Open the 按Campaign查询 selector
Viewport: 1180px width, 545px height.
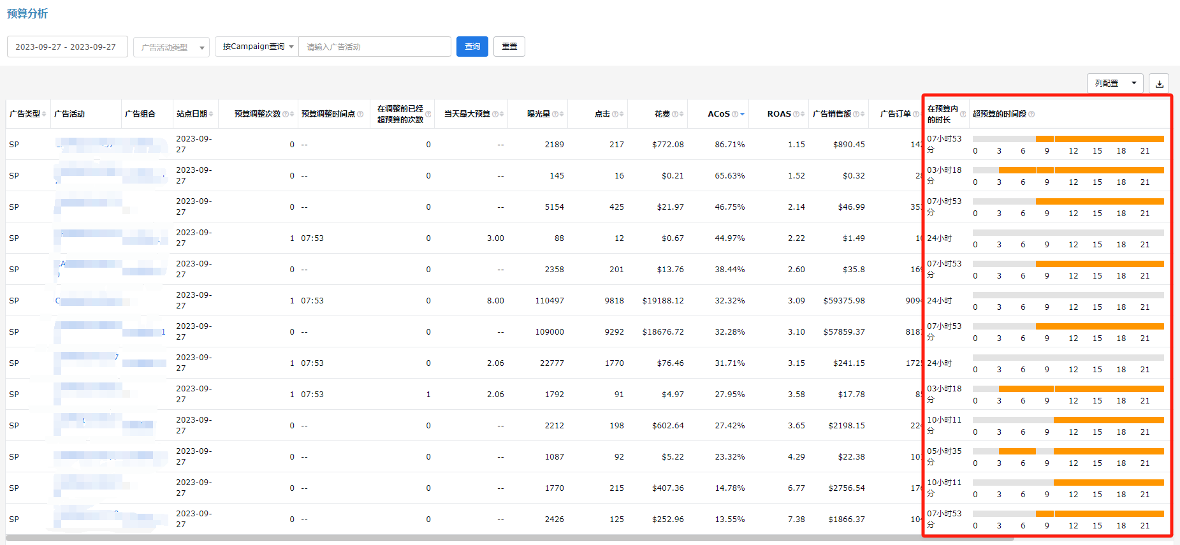tap(258, 47)
